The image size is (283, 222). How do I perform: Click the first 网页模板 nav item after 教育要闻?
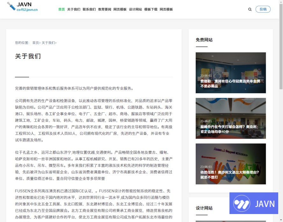pos(120,9)
